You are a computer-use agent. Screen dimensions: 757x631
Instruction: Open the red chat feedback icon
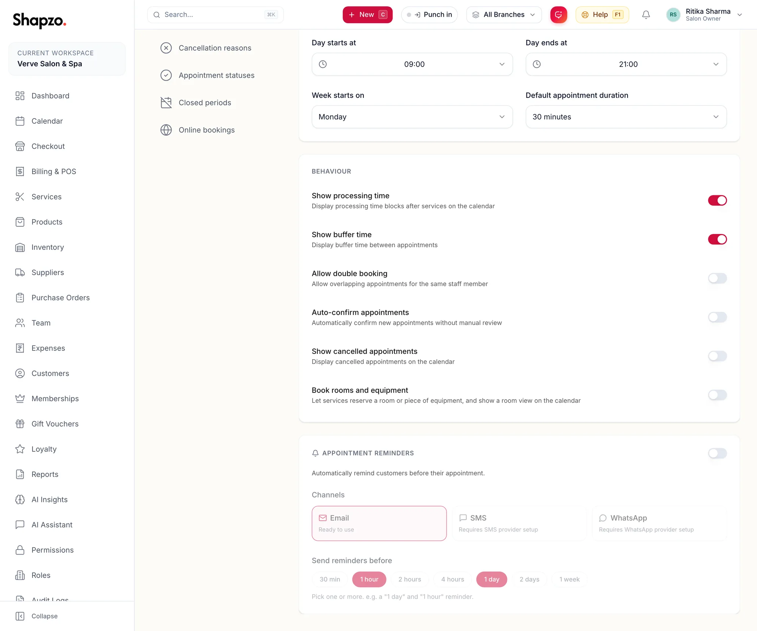(558, 15)
